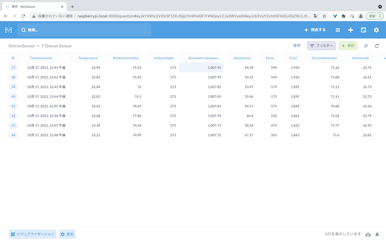
Task: Open record with ID 40
Action: [x=13, y=96]
